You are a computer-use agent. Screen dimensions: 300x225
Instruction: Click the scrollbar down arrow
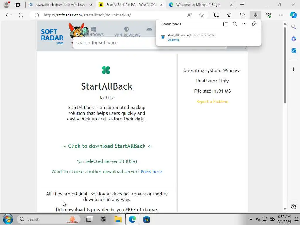pos(285,209)
